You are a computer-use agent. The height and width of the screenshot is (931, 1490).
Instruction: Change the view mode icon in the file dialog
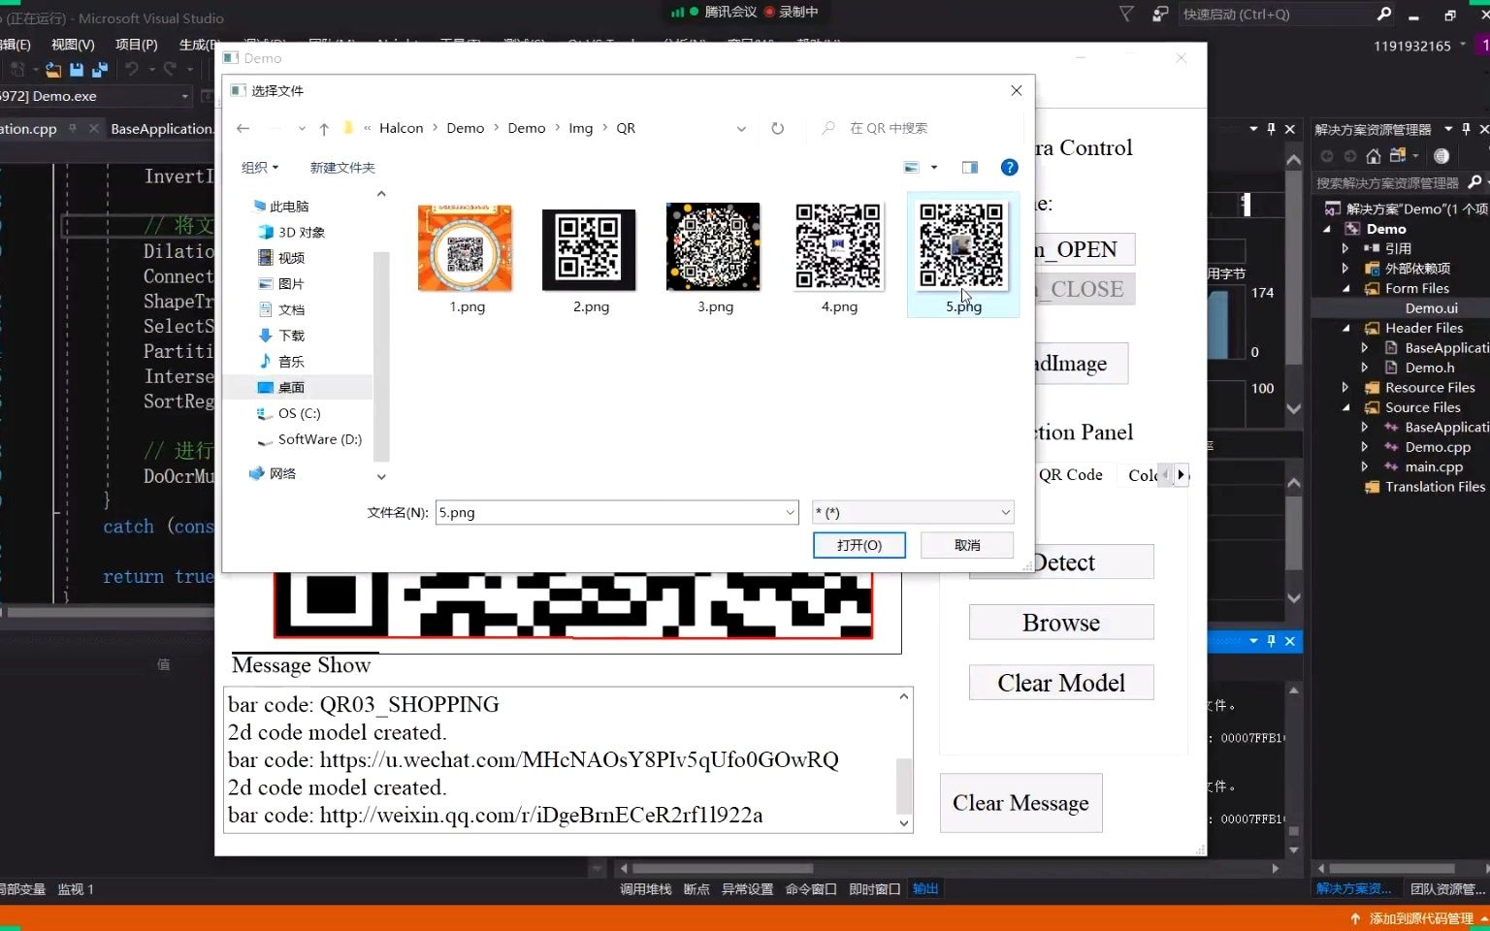(912, 167)
